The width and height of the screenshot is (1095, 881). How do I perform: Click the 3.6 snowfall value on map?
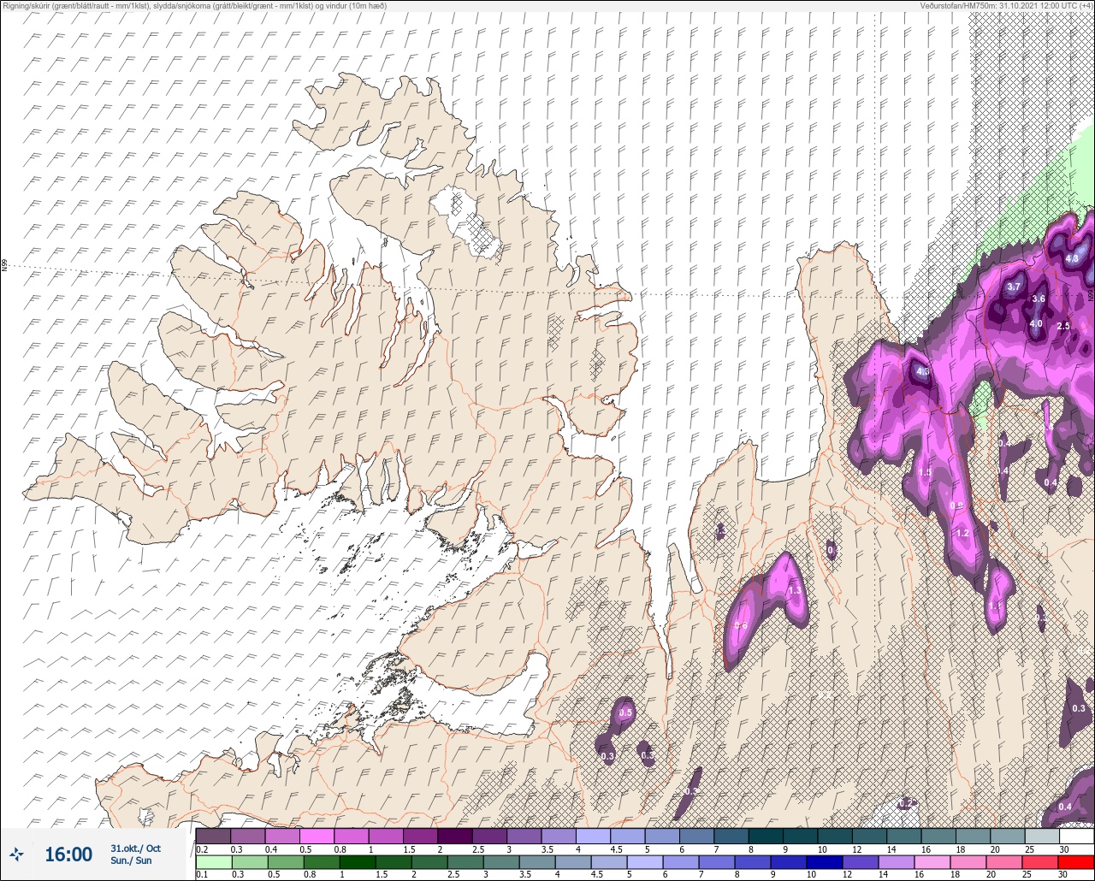[1039, 299]
